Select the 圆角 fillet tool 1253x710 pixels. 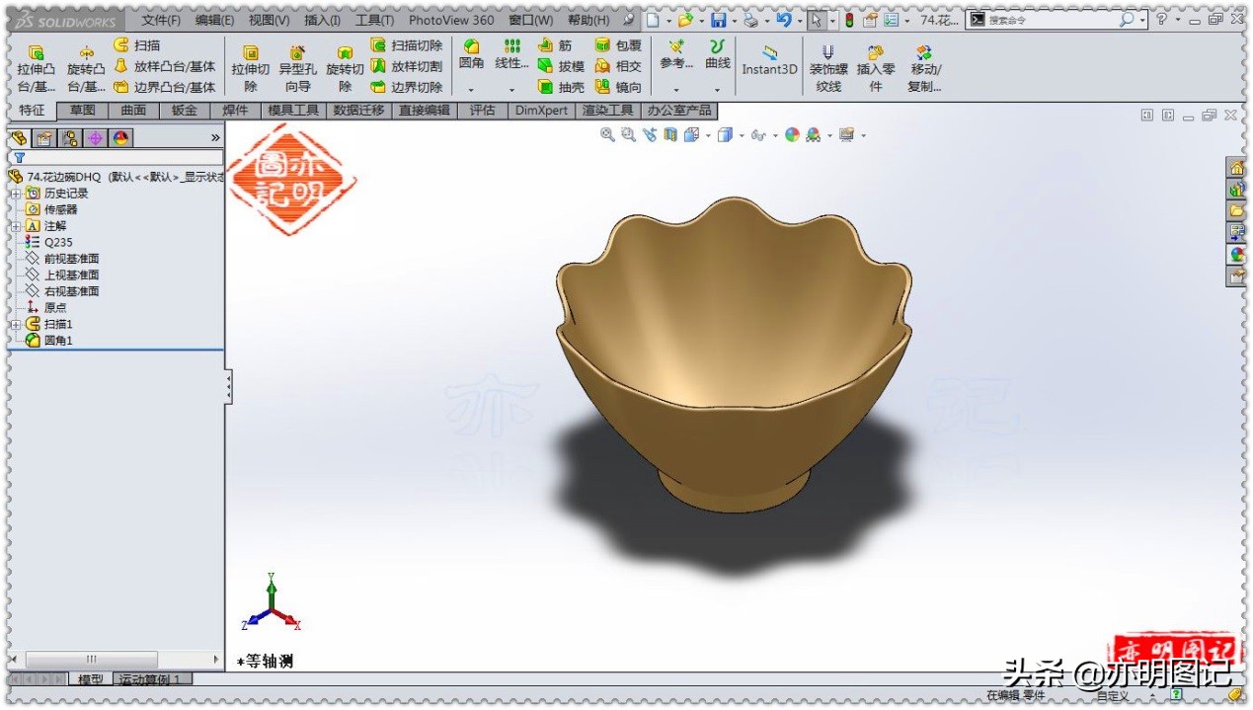pos(472,54)
